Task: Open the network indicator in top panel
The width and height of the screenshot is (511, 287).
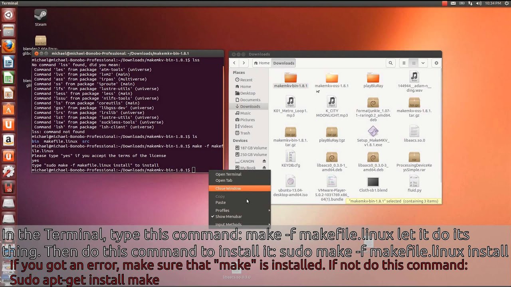Action: pos(470,3)
